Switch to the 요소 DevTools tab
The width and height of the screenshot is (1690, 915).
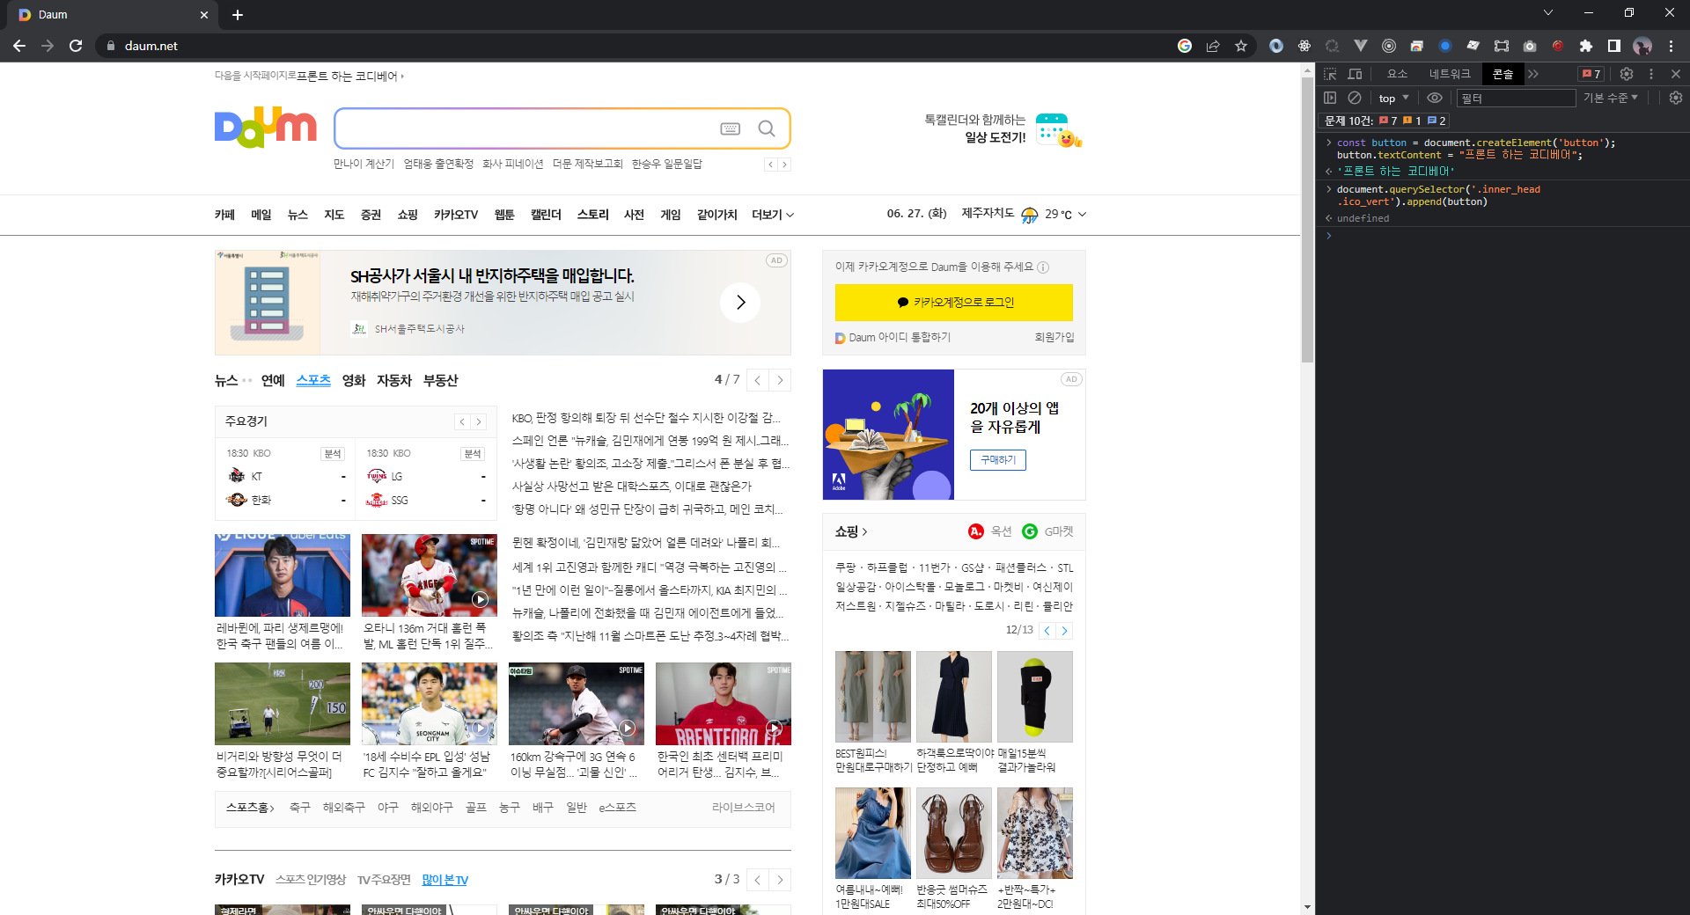1397,74
